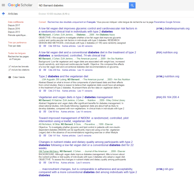Click the search query input field

tap(83, 5)
